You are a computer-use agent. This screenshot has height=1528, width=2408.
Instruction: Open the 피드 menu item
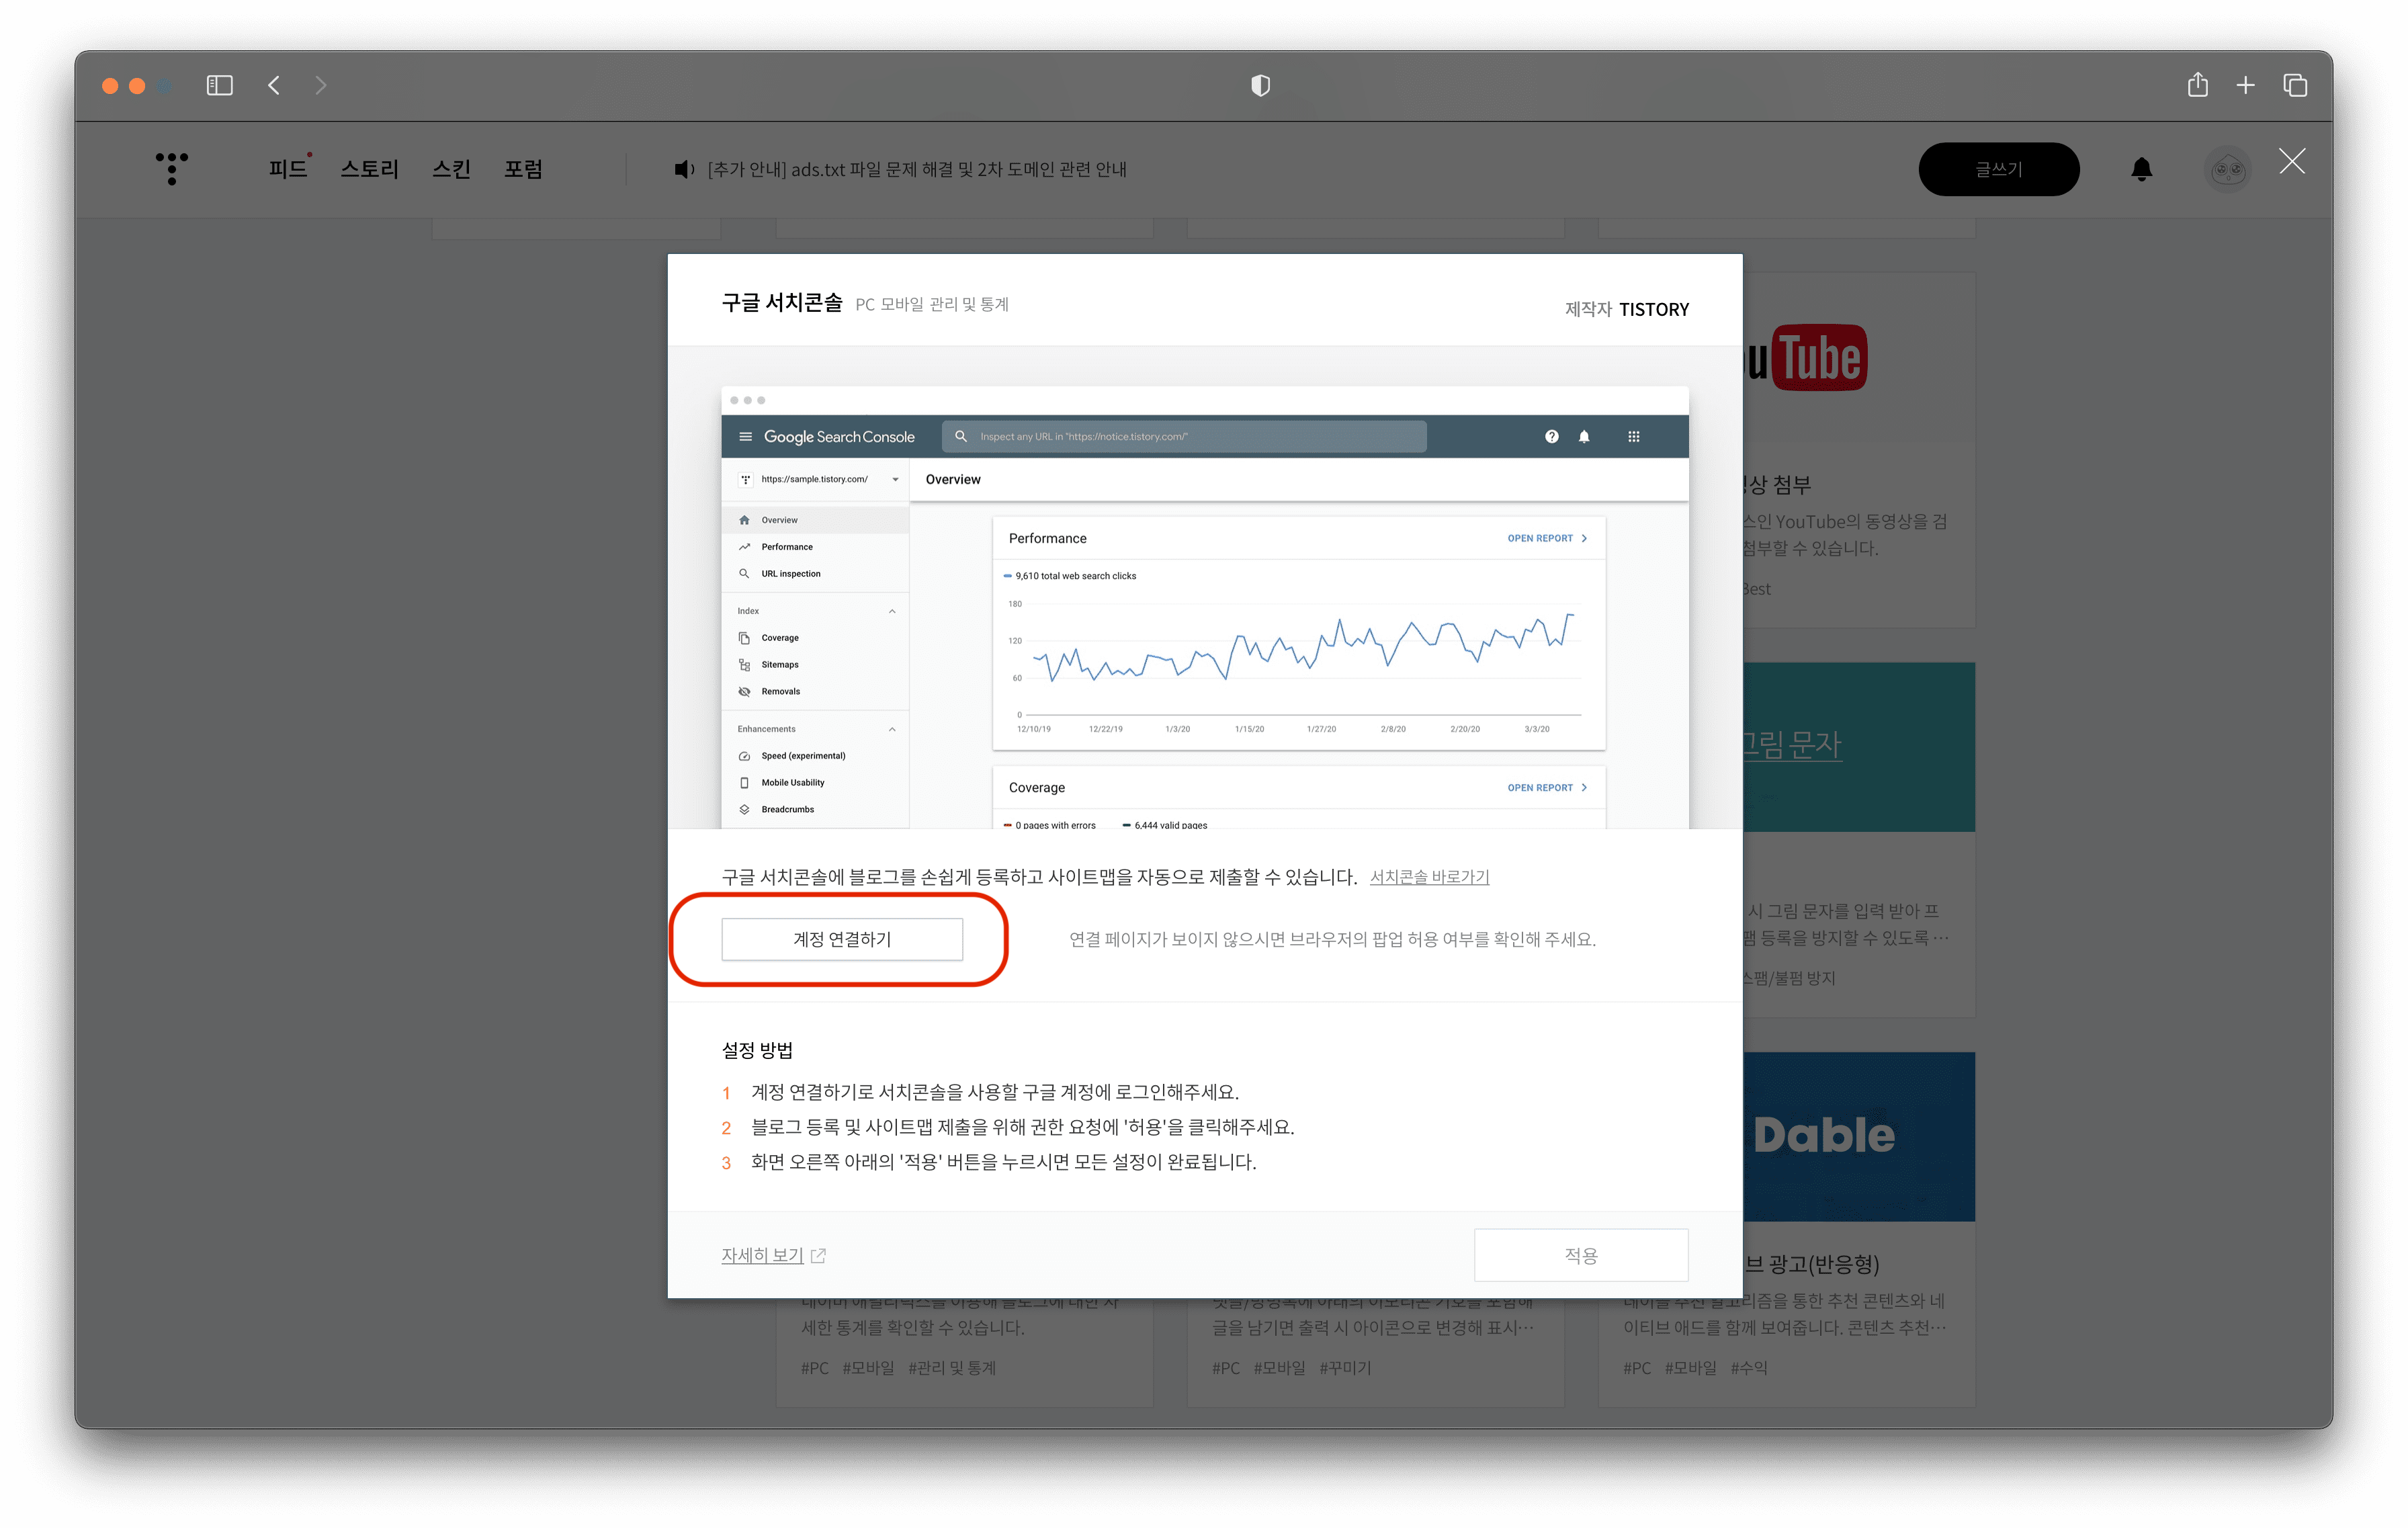[x=288, y=169]
